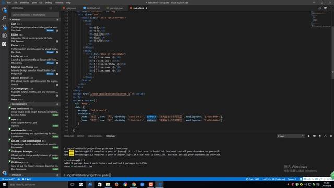Switch to the PROBLEMS panel tab
Screen dimensions: 334x188
69,136
